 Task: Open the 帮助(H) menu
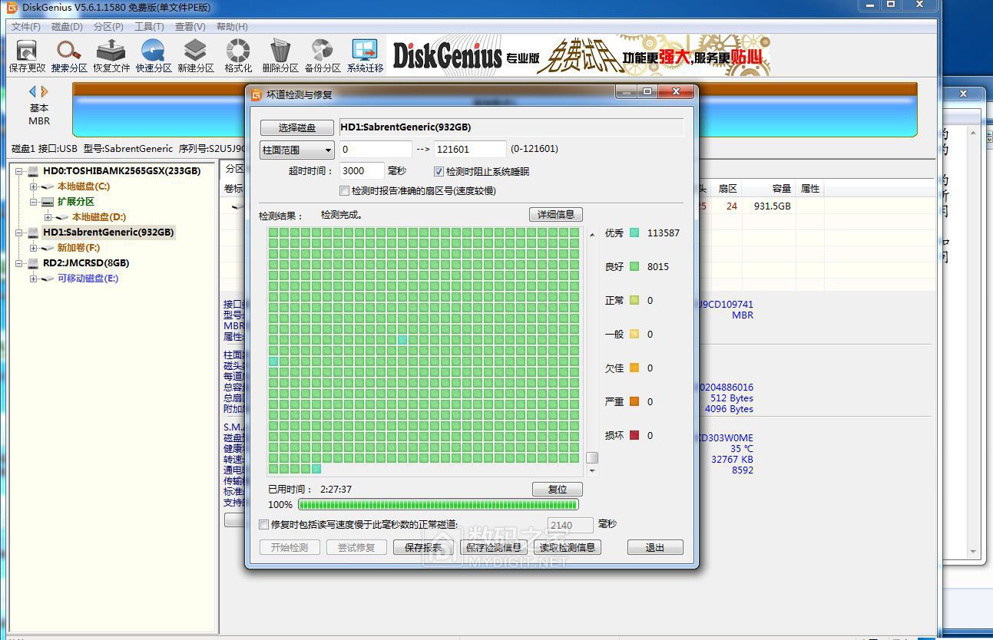click(x=232, y=26)
